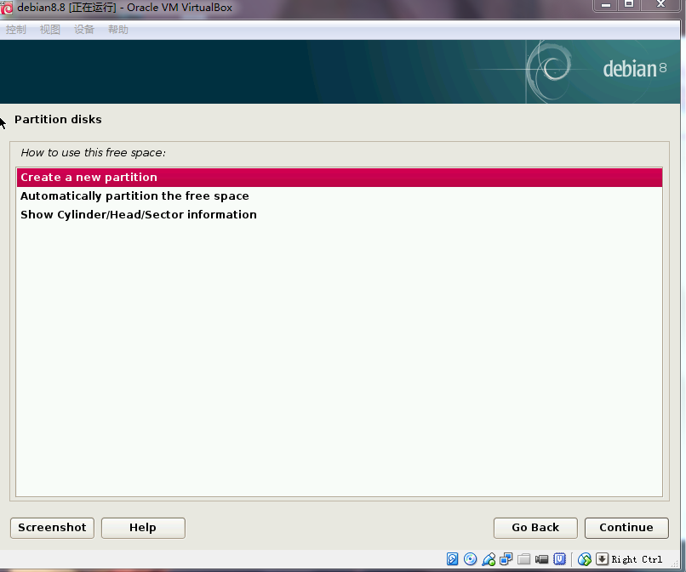The width and height of the screenshot is (686, 572).
Task: Open the 设备 menu
Action: [84, 30]
